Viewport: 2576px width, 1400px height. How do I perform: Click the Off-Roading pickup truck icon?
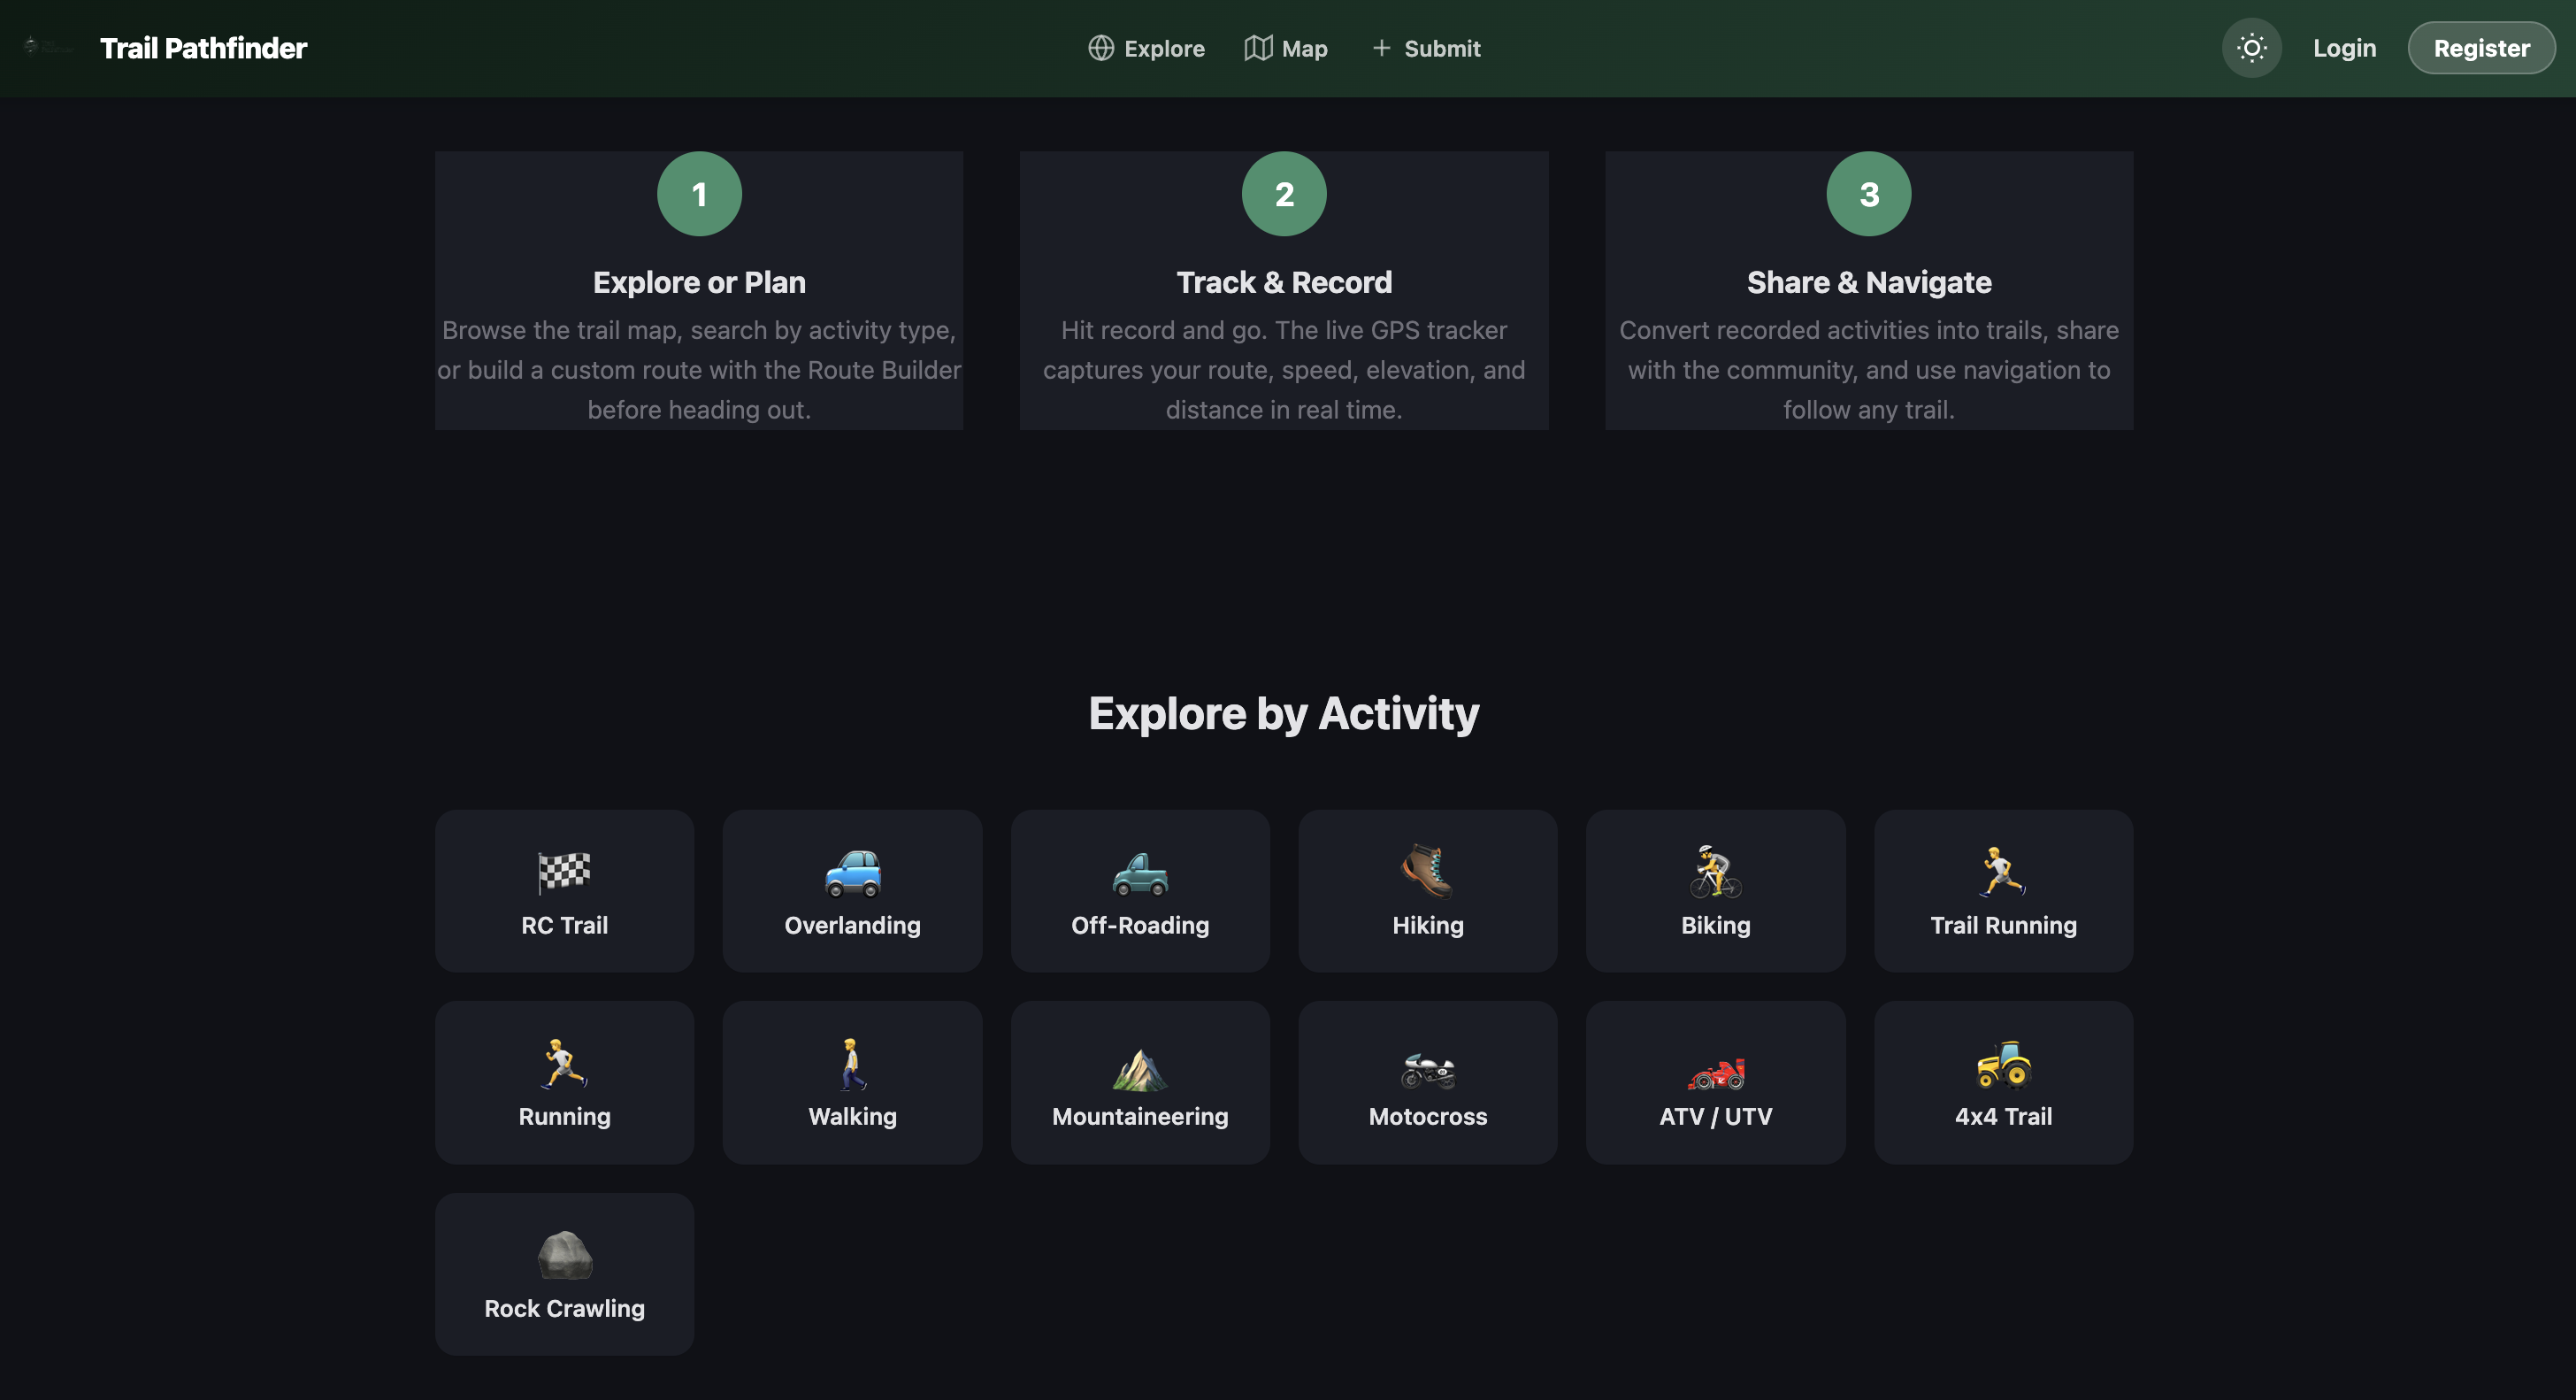pyautogui.click(x=1139, y=873)
